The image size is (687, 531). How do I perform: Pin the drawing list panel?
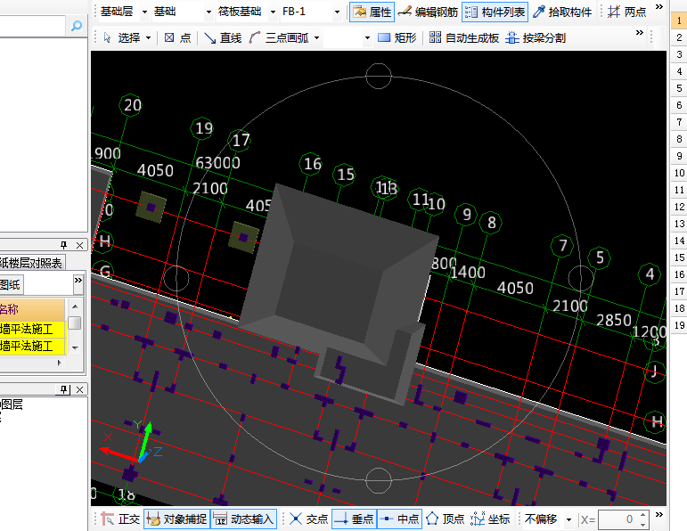tap(63, 245)
